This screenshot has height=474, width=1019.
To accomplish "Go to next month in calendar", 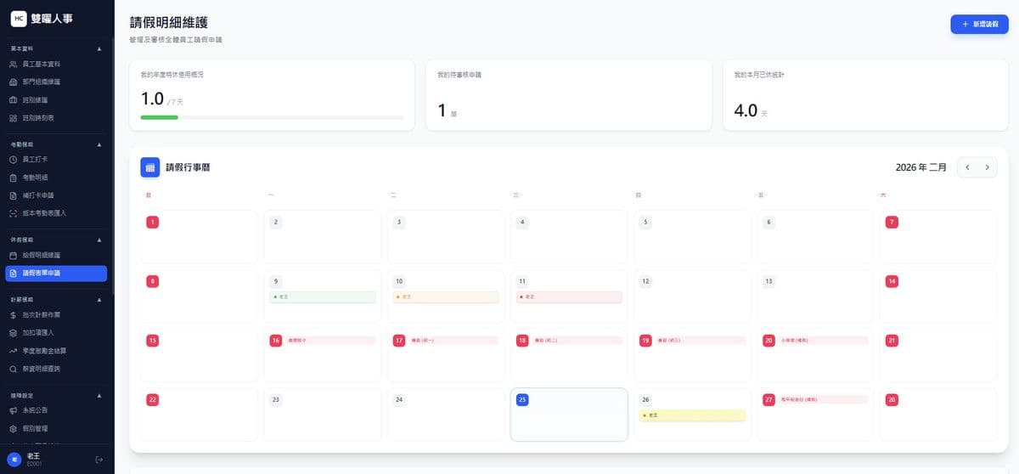I will (987, 167).
